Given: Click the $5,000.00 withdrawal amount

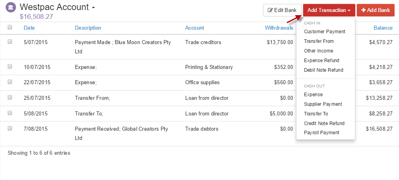Looking at the screenshot, I should tap(281, 113).
